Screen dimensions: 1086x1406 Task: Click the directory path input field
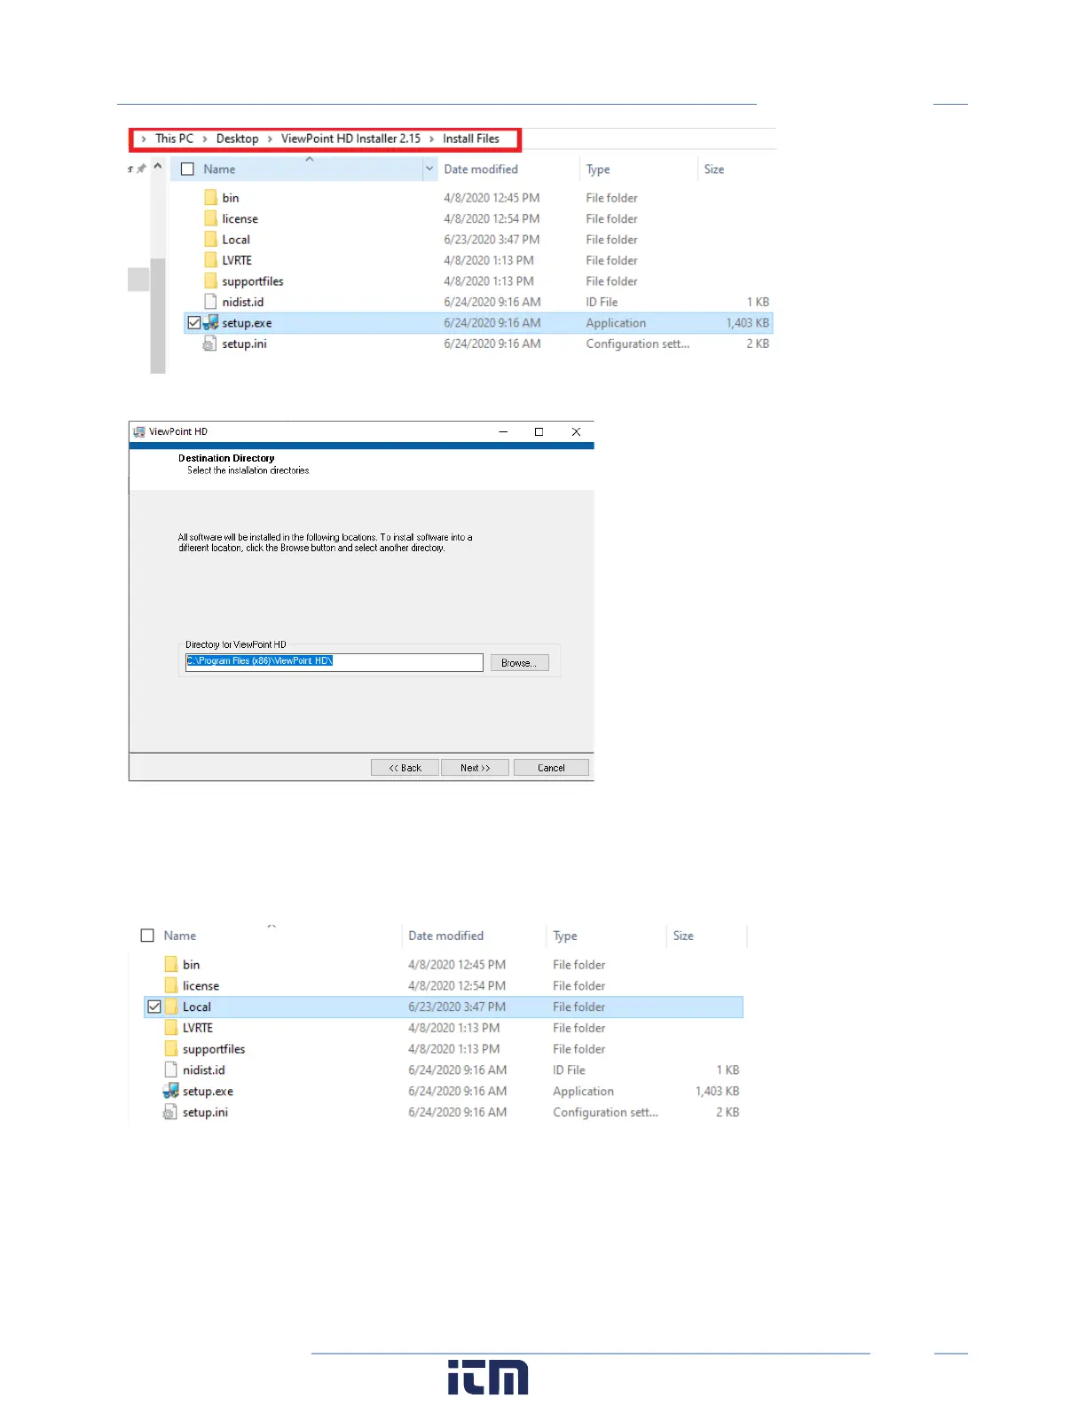tap(334, 662)
